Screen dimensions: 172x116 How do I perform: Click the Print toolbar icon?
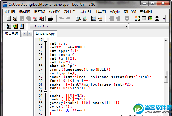pyautogui.click(x=50, y=19)
